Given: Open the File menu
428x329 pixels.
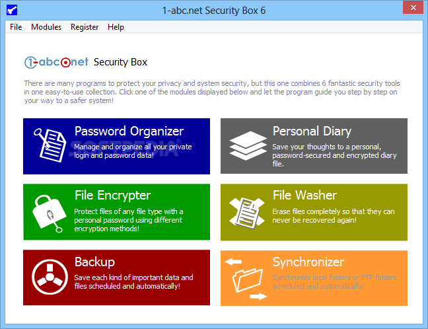Looking at the screenshot, I should click(16, 27).
